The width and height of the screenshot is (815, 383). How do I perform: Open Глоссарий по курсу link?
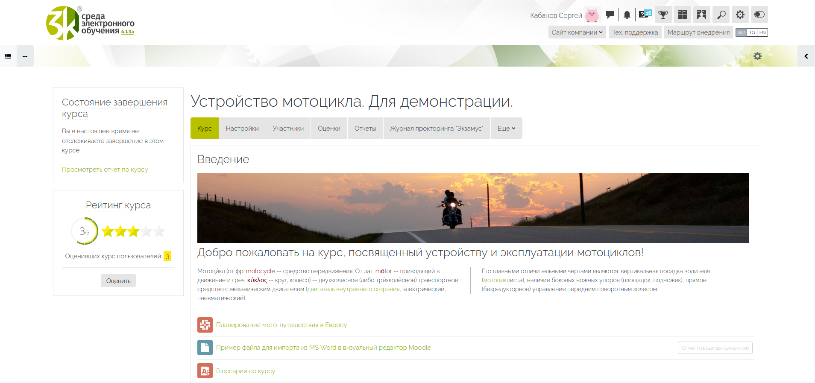coord(246,371)
